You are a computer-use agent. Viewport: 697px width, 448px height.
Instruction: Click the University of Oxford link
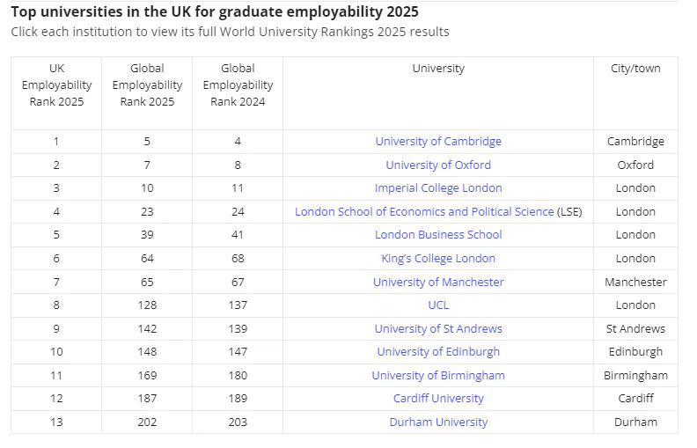[438, 165]
